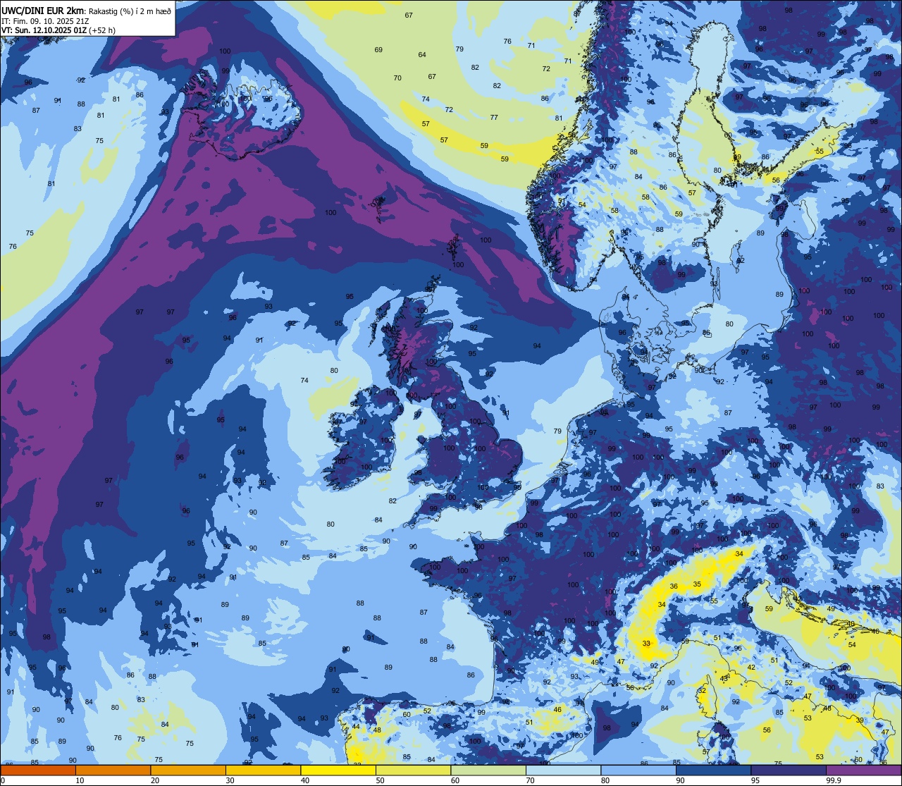Click the 90–95 % medium blue legend swatch
Viewport: 902px width, 786px height.
pos(713,770)
